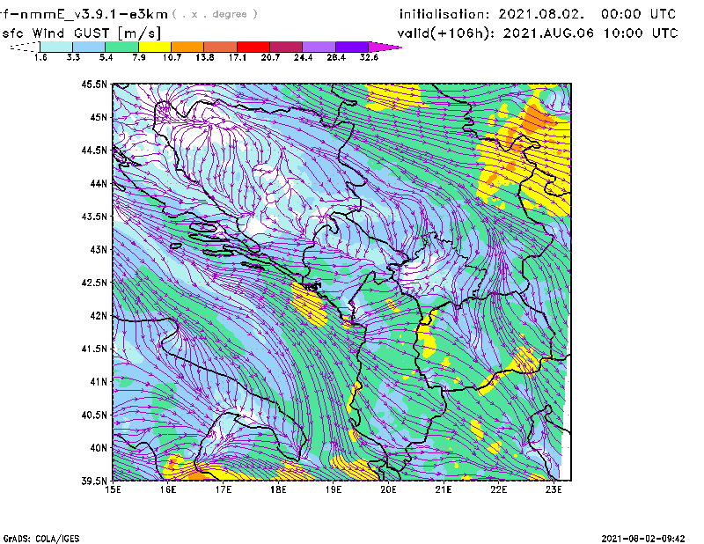The height and width of the screenshot is (544, 704).
Task: Choose the lavender legend swatch above 24.4
Action: pos(319,47)
